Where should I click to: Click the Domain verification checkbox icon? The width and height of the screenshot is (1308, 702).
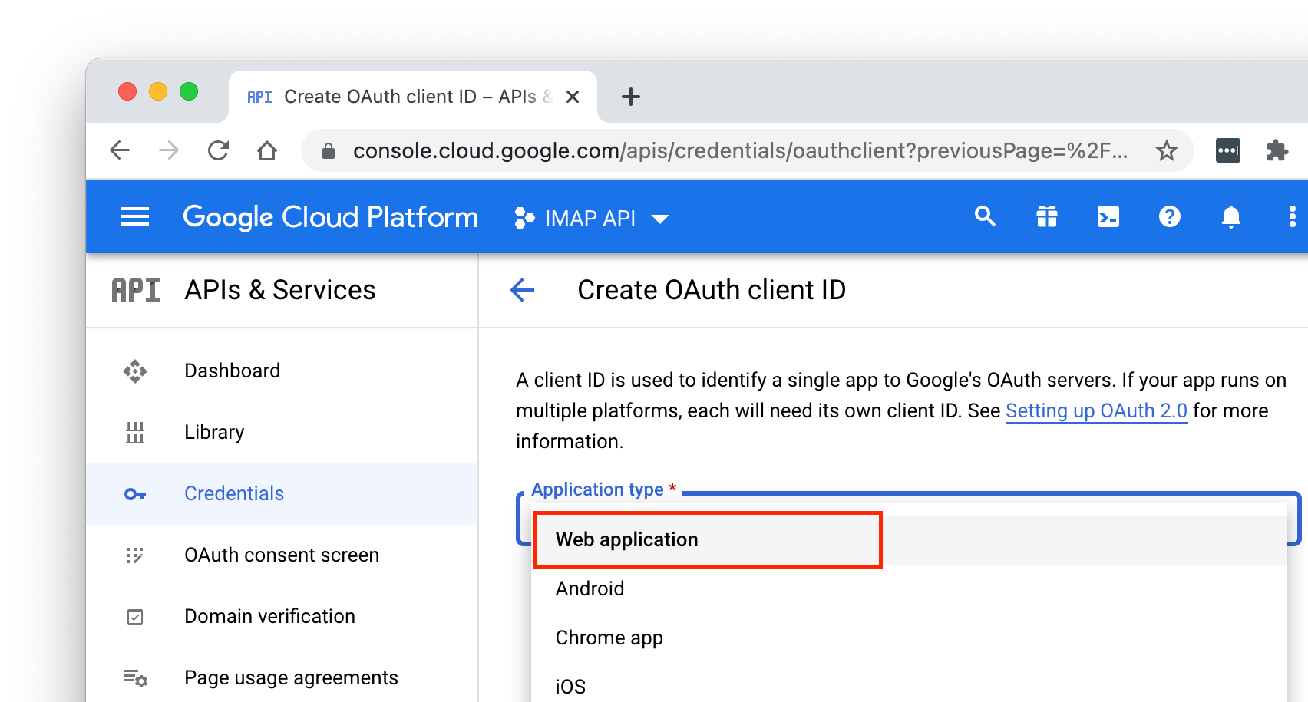click(x=135, y=617)
